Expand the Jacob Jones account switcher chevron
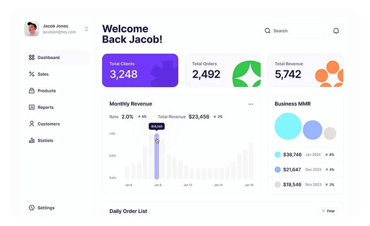Image resolution: width=370 pixels, height=226 pixels. coord(86,29)
